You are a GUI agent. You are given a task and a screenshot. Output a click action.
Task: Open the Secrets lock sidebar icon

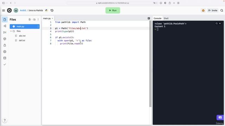[5, 45]
